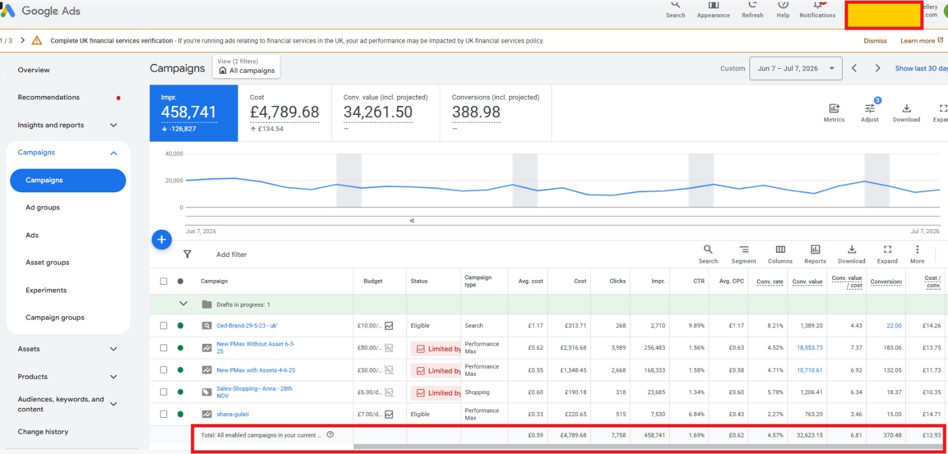Click the table horizontal scrollbar
948x454 pixels.
[648, 447]
